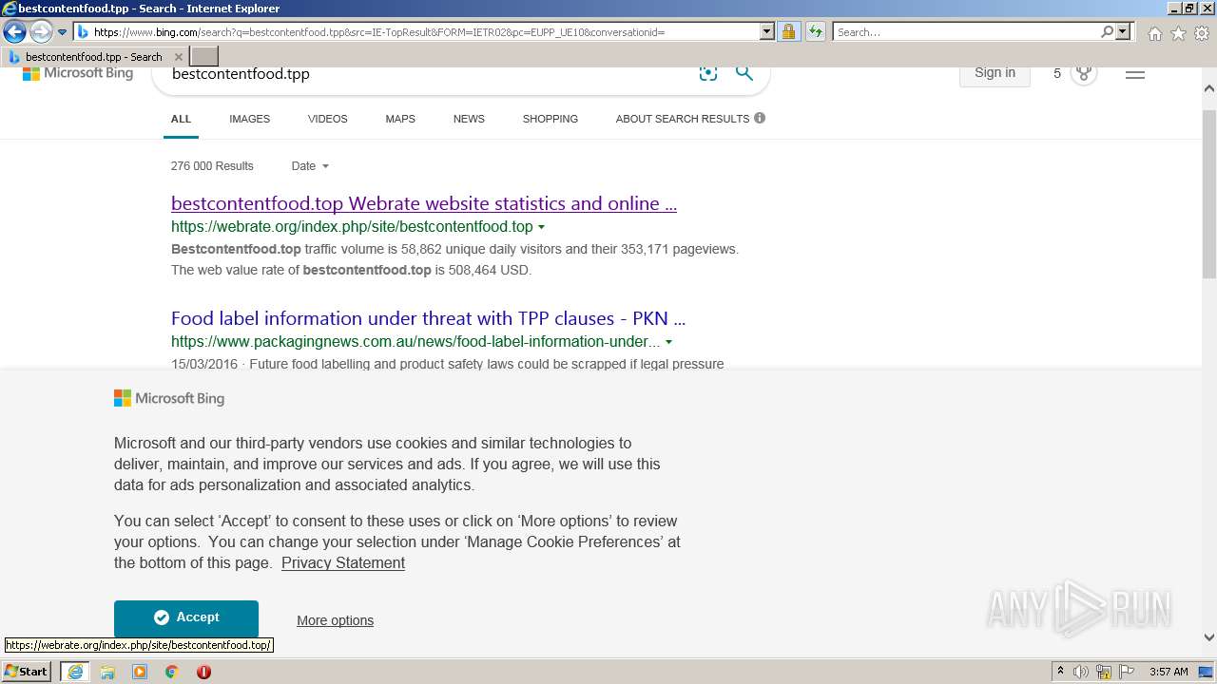Click the Internet Explorer taskbar icon

[74, 672]
